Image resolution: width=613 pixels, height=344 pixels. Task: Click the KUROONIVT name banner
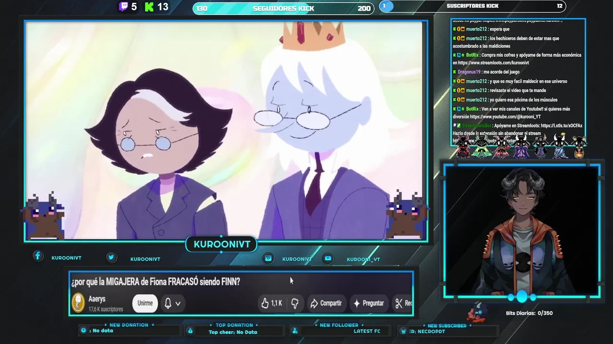pyautogui.click(x=222, y=244)
